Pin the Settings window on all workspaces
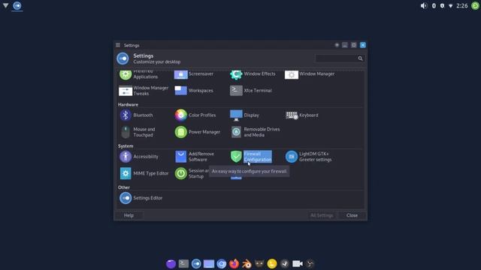Viewport: 481px width, 270px height. (337, 45)
